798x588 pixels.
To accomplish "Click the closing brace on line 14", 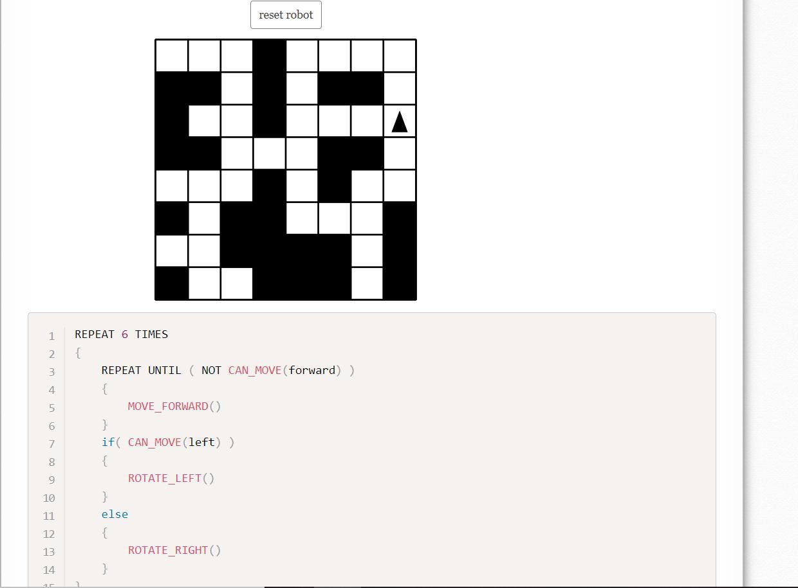I will point(104,568).
